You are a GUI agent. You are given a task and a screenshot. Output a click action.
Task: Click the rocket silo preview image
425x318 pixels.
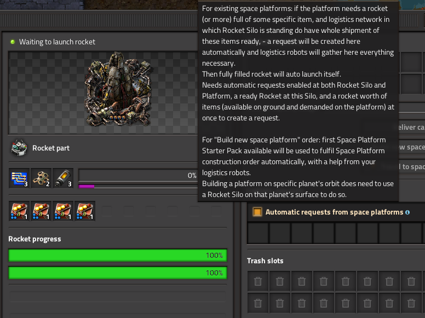pos(118,89)
